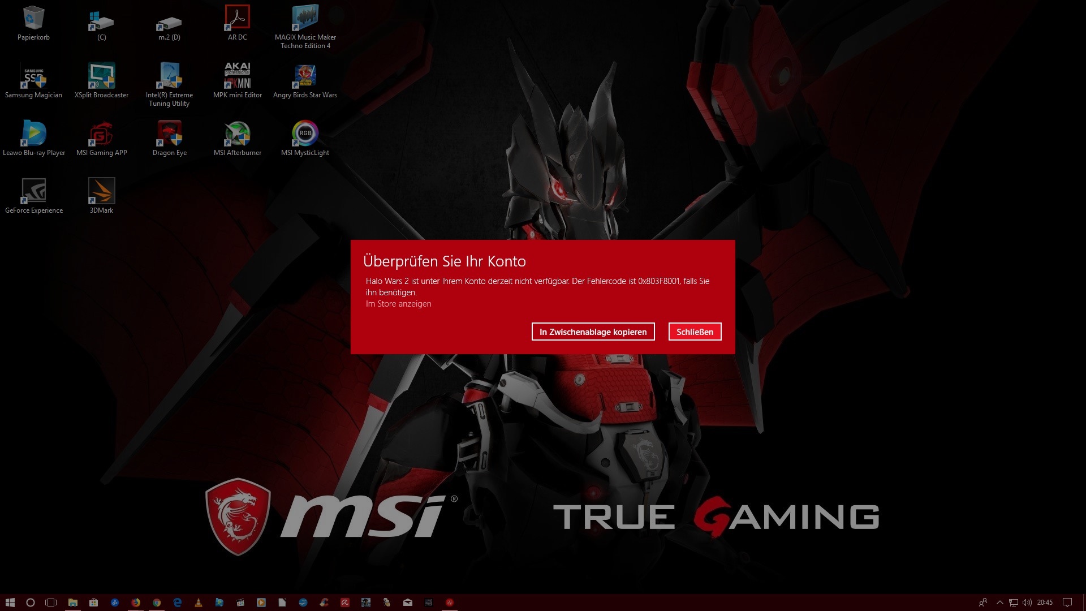Open Firefox from the taskbar
The image size is (1086, 611).
pyautogui.click(x=136, y=603)
